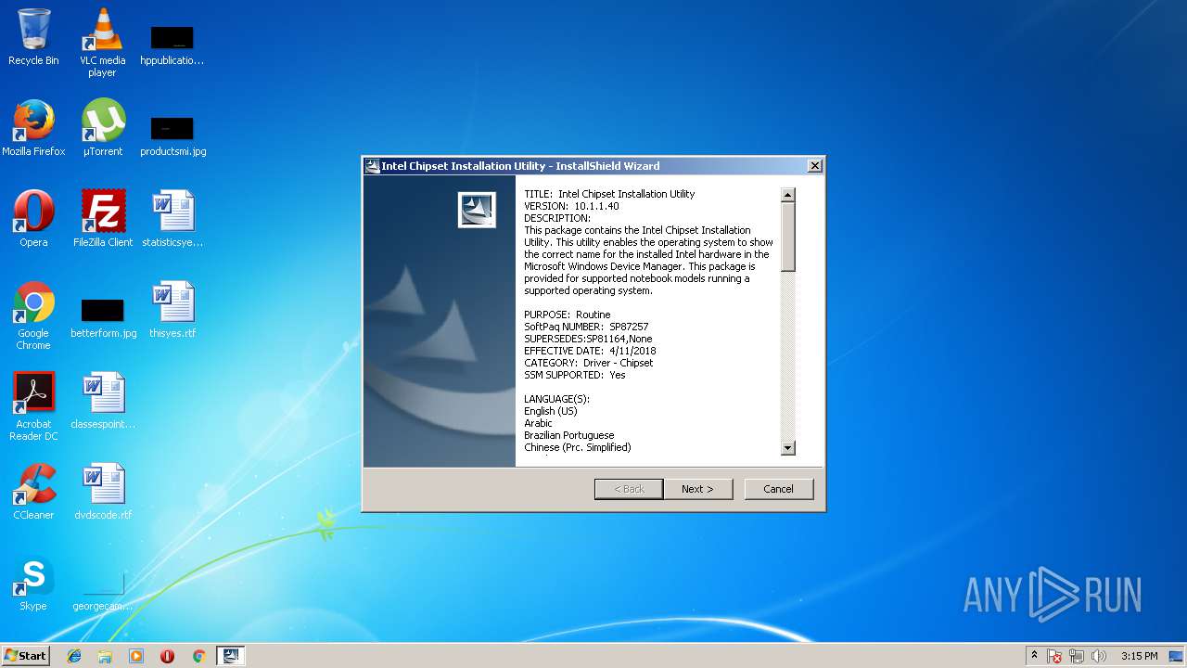Open Action Center flag tray icon

pos(1054,656)
